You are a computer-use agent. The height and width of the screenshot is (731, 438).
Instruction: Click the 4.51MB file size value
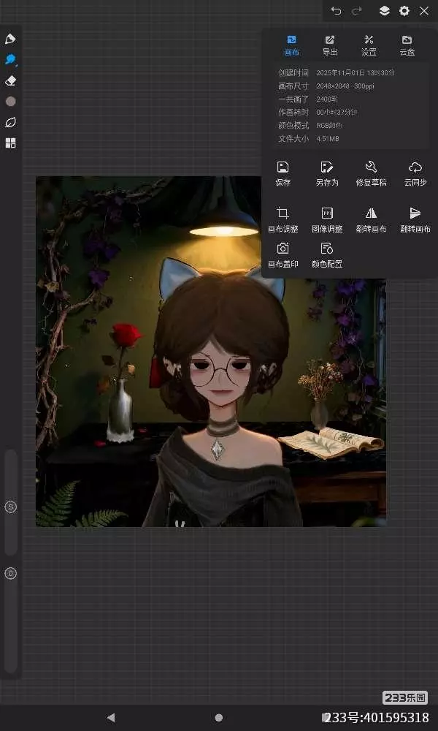coord(328,138)
